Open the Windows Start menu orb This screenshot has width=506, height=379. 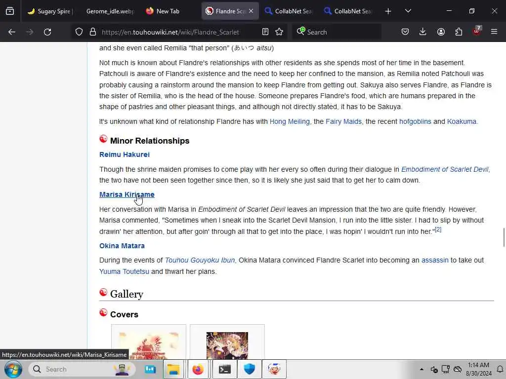coord(13,369)
